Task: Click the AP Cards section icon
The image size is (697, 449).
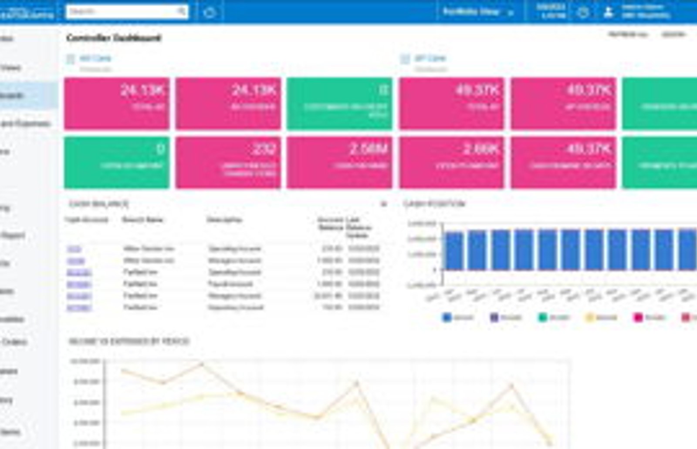Action: [x=405, y=59]
